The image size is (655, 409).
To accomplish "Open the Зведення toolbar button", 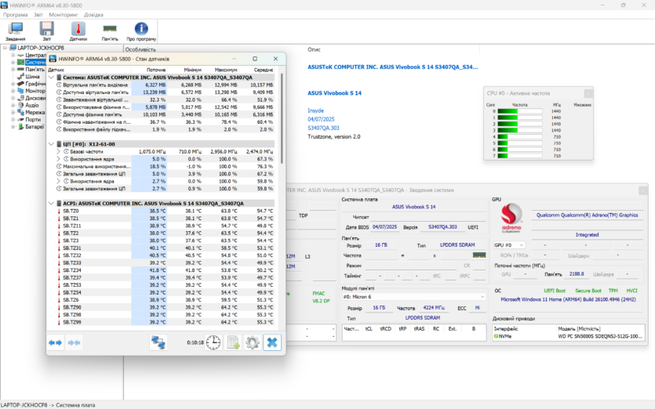I will pos(16,31).
